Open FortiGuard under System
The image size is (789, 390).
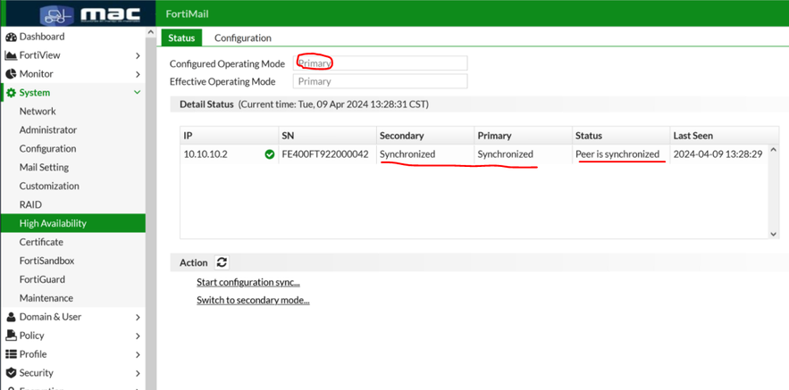[x=42, y=279]
